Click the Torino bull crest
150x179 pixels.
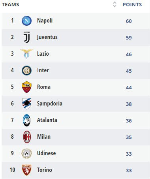[27, 170]
